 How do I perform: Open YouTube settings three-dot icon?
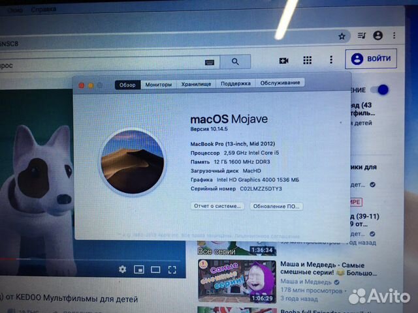coord(331,59)
